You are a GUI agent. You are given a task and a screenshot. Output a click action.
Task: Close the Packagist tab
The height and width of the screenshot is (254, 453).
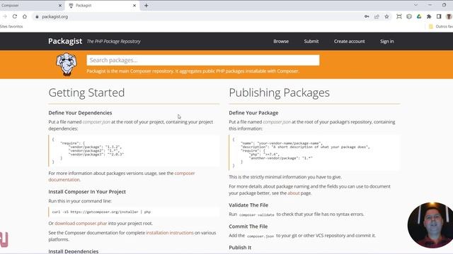click(134, 6)
